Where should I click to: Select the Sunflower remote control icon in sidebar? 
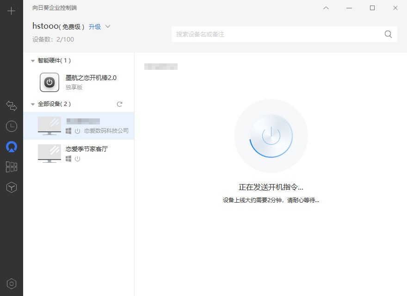pos(11,147)
